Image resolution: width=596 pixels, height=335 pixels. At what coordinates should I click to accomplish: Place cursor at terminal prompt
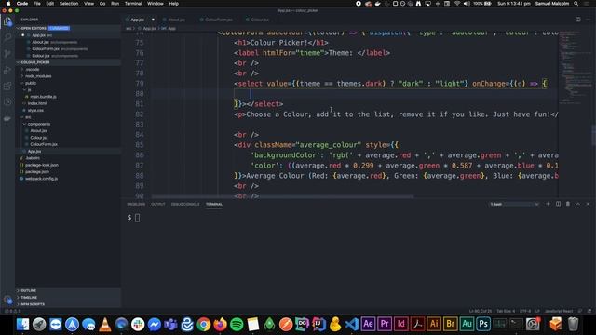coord(137,218)
